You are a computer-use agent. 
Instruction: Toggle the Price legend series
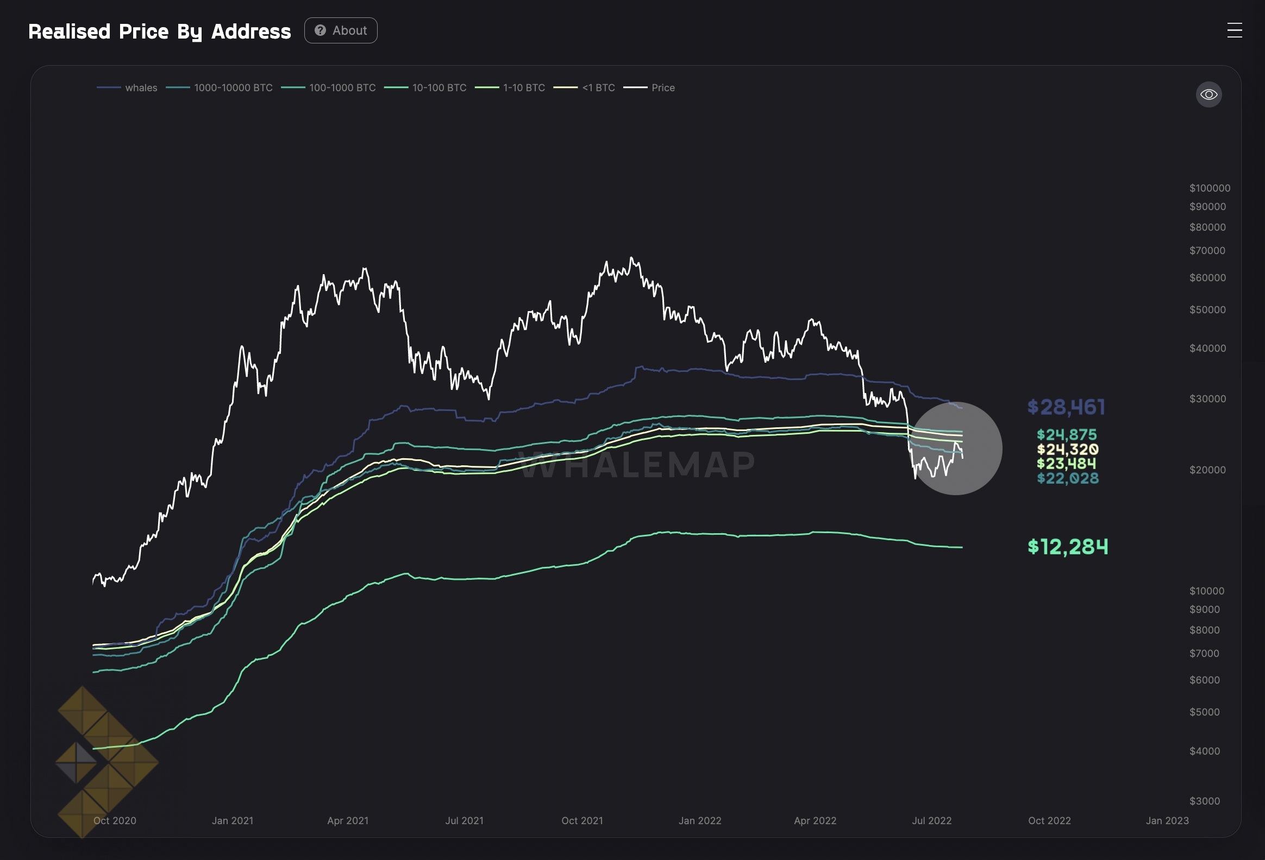click(x=662, y=87)
